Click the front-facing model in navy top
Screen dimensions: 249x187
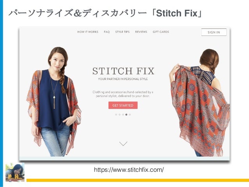point(54,102)
